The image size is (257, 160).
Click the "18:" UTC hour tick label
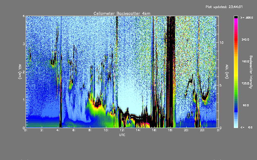point(170,130)
